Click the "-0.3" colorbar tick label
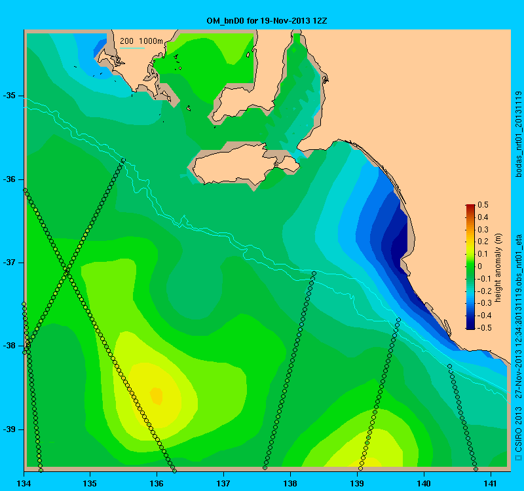The width and height of the screenshot is (524, 491). pos(484,303)
